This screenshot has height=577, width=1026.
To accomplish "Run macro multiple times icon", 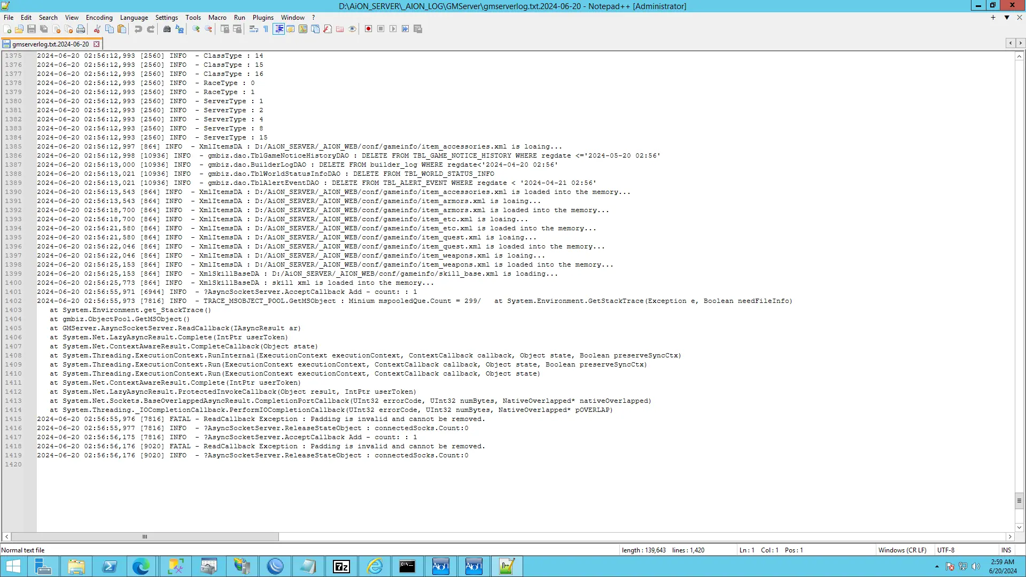I will pos(405,29).
